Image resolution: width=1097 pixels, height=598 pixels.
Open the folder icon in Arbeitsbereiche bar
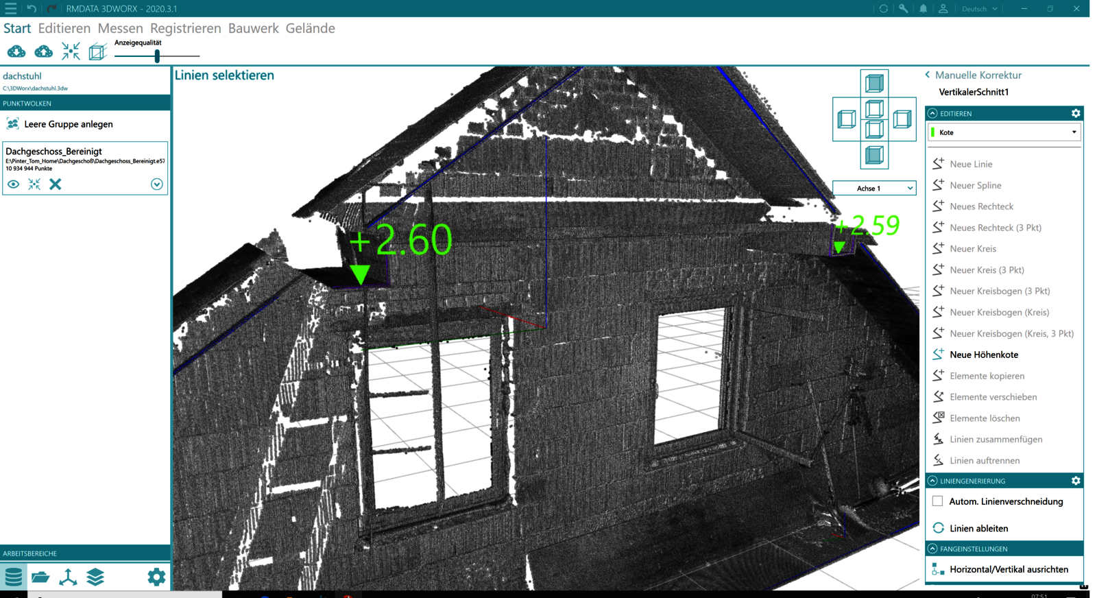click(40, 577)
